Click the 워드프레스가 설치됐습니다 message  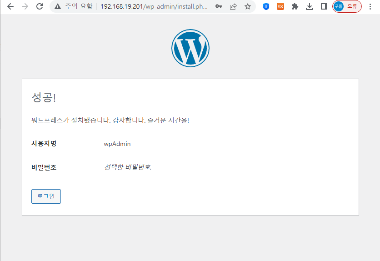(110, 120)
